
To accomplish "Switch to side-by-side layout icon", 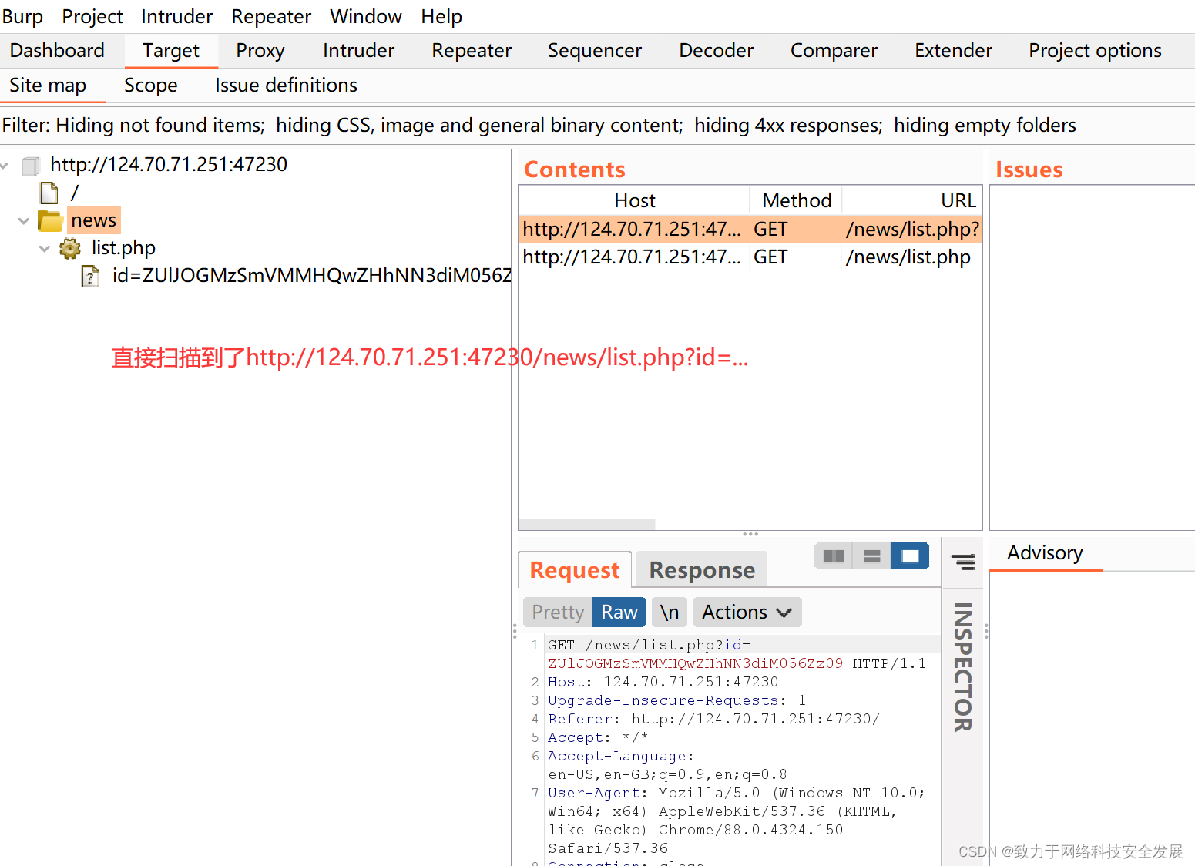I will [x=834, y=556].
